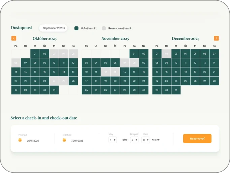230x173 pixels.
Task: Select November 20 in the calendar
Action: [x=115, y=81]
